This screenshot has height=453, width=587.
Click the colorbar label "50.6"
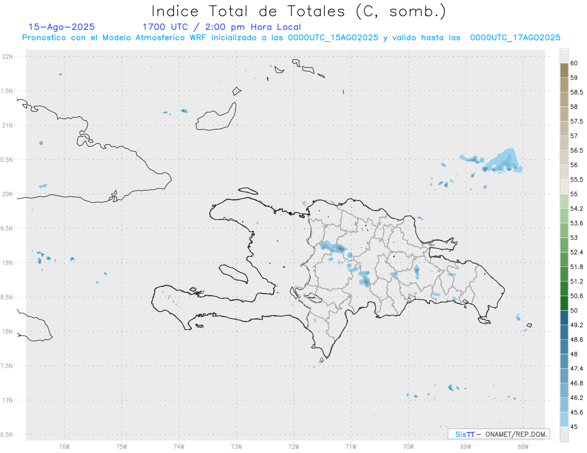(576, 296)
